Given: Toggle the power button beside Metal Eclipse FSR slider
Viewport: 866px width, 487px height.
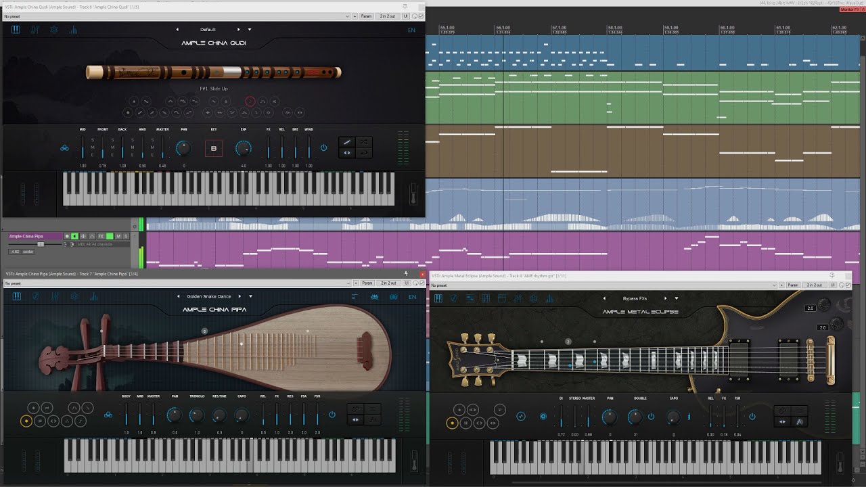Looking at the screenshot, I should 752,417.
